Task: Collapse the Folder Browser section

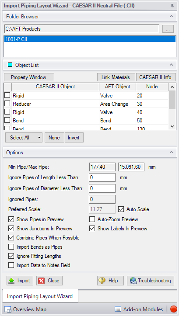Action: coord(171,16)
